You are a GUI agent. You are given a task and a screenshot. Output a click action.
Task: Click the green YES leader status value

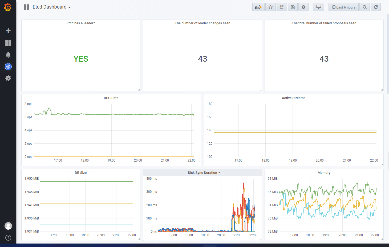coord(81,59)
